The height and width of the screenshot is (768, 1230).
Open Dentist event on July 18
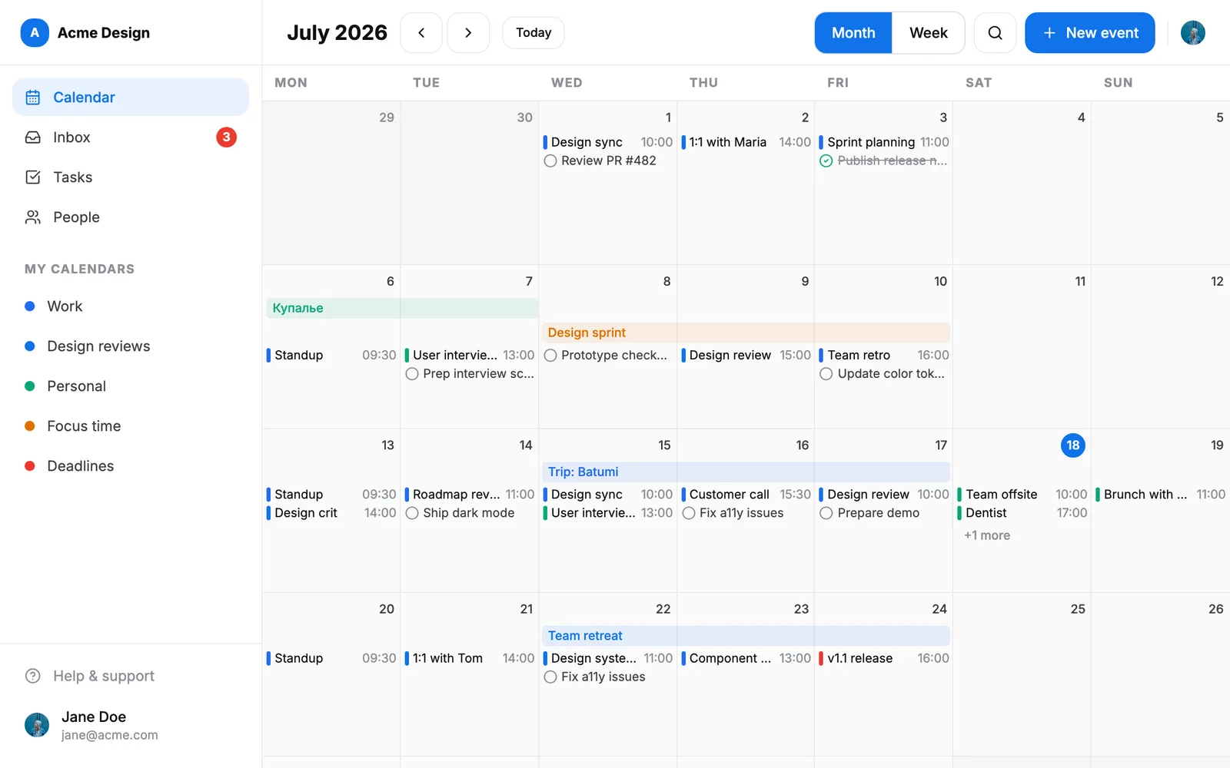(1022, 513)
